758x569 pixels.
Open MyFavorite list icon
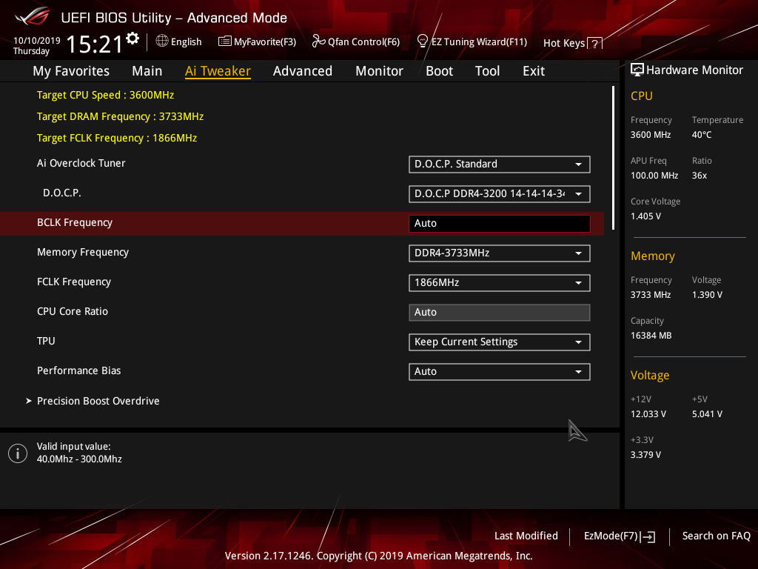[225, 41]
